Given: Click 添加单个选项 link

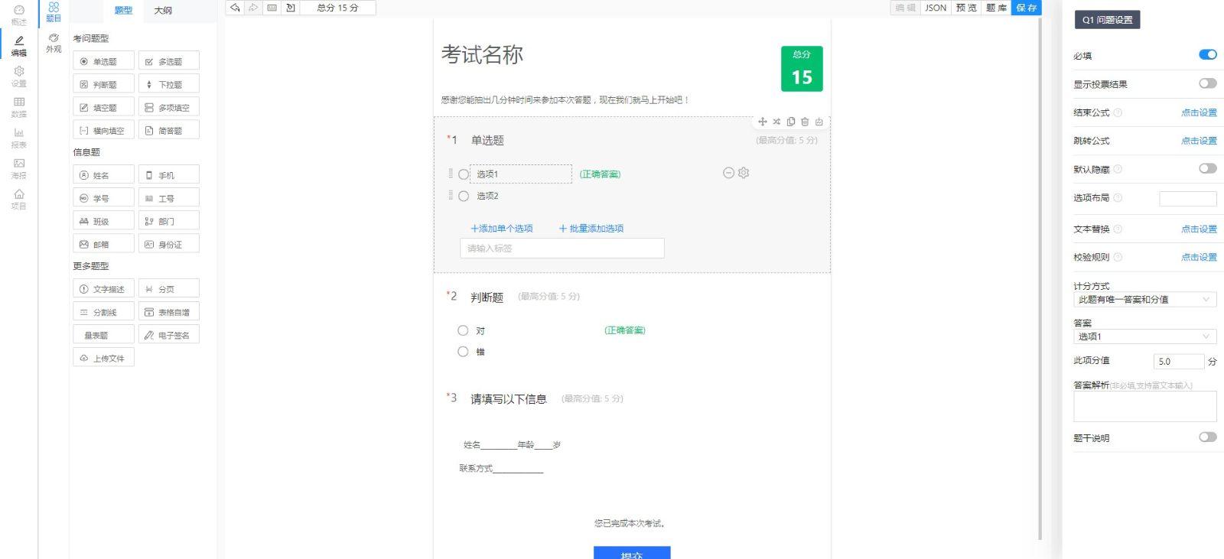Looking at the screenshot, I should click(502, 229).
